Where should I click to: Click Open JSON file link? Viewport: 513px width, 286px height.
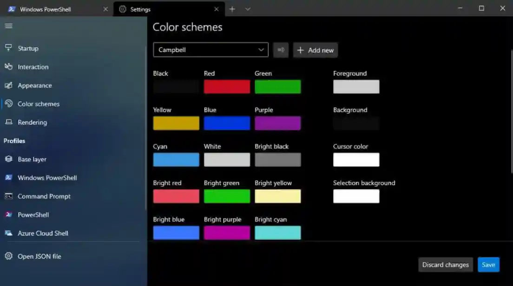point(72,256)
